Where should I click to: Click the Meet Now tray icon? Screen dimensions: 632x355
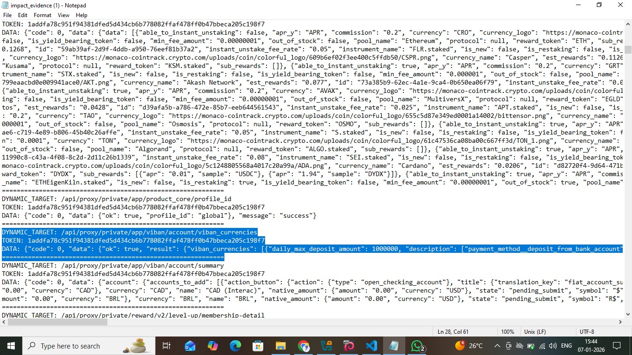coord(508,346)
